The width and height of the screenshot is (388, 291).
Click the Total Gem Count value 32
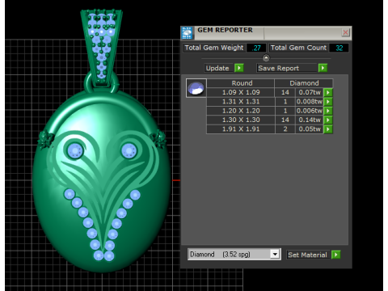point(339,48)
